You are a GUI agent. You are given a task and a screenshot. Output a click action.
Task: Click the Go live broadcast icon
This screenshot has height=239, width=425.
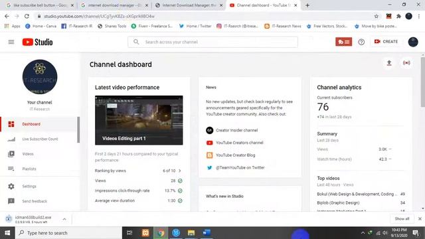click(x=406, y=63)
